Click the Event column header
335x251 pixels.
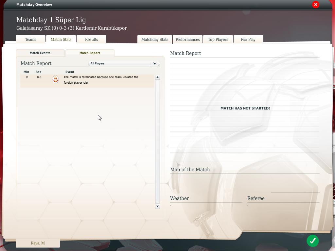point(70,72)
